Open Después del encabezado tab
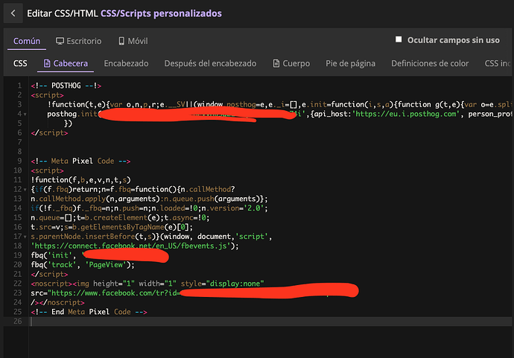This screenshot has height=358, width=514. (x=210, y=63)
